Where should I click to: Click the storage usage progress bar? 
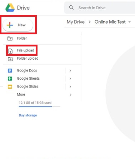point(39,107)
